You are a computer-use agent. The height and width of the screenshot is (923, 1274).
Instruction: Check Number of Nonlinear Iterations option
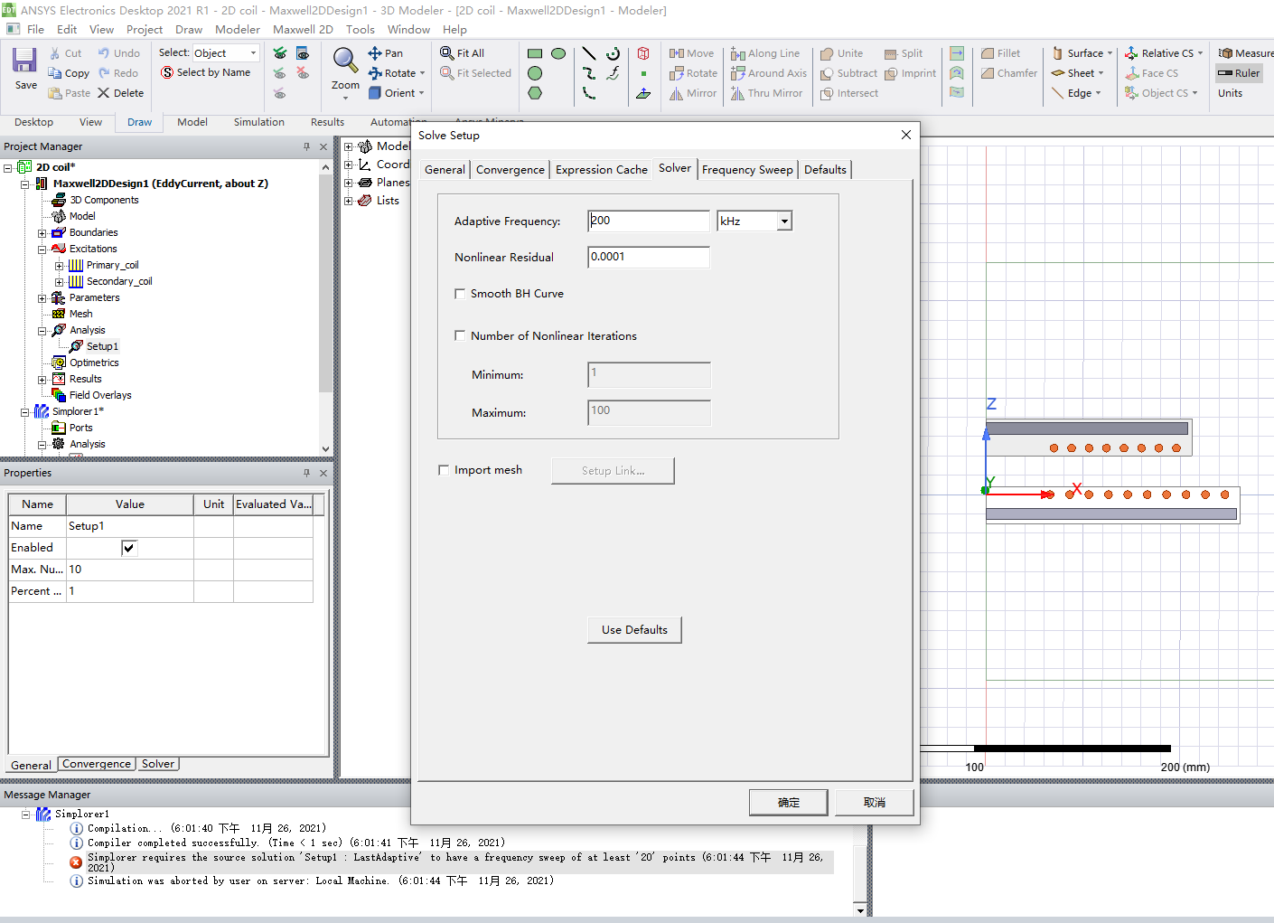click(460, 335)
